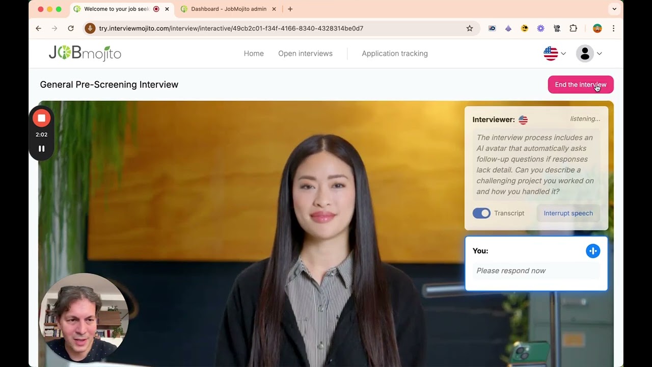Go forward in browser history
This screenshot has width=652, height=367.
(x=55, y=29)
